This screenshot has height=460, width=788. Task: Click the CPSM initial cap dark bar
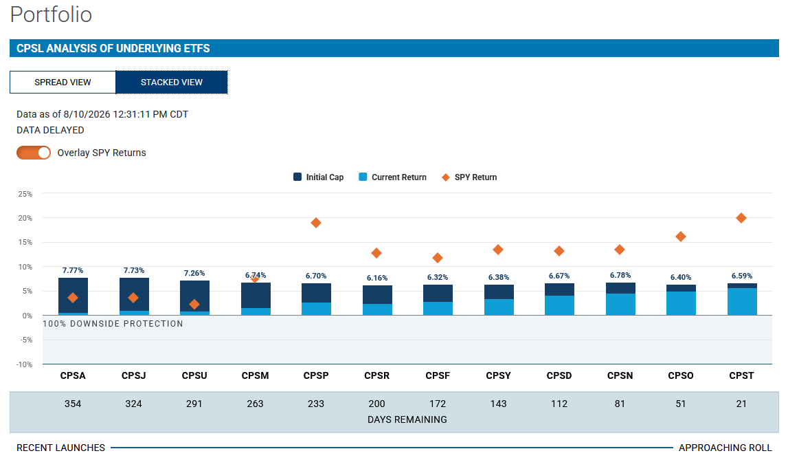[256, 296]
